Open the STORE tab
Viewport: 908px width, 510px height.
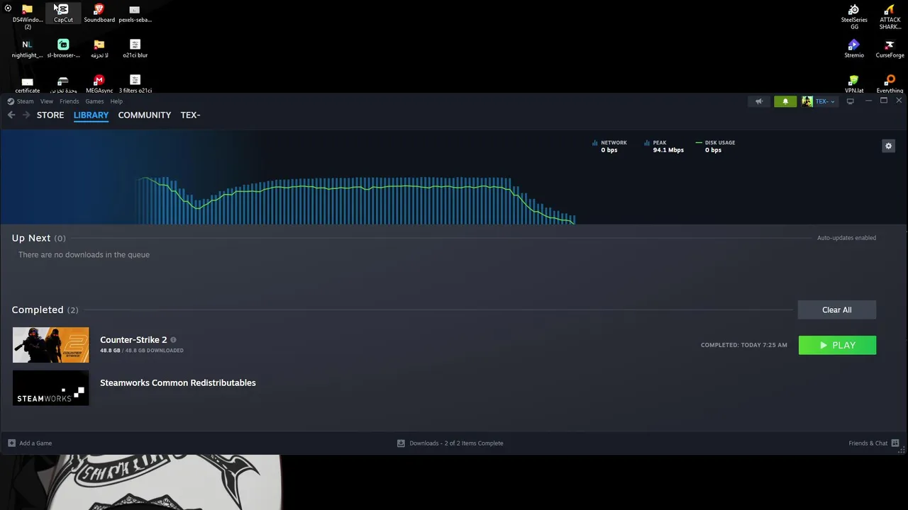[50, 115]
